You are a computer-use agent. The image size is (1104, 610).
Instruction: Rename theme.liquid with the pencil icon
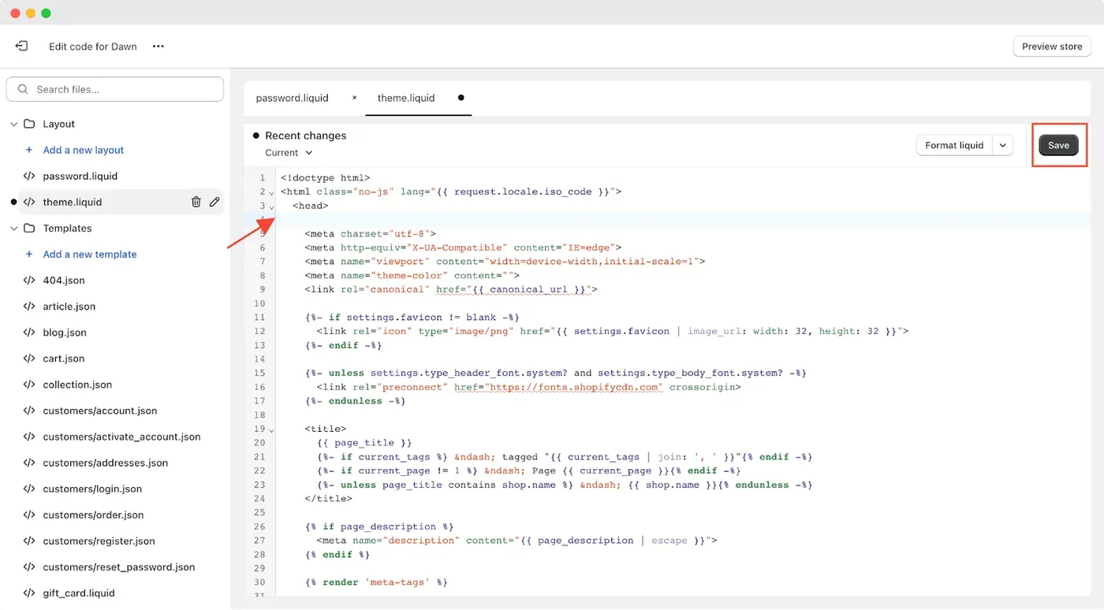click(214, 202)
